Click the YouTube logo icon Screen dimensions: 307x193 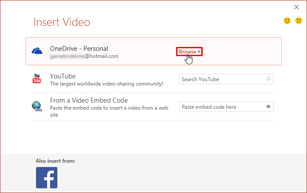coord(37,79)
